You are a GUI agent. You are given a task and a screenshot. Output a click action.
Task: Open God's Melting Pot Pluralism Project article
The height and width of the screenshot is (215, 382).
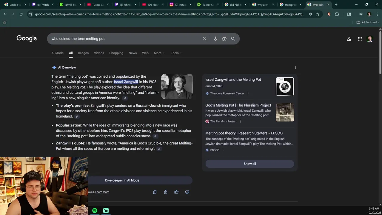click(238, 105)
